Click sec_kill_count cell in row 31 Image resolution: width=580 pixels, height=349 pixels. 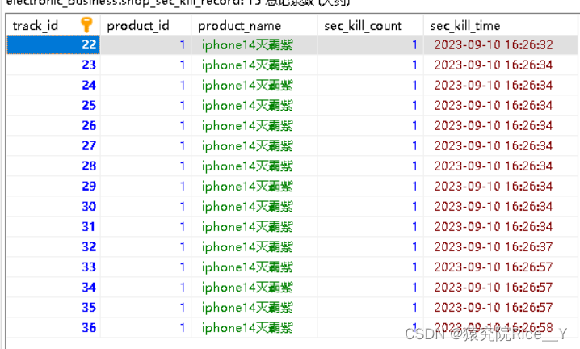(370, 226)
